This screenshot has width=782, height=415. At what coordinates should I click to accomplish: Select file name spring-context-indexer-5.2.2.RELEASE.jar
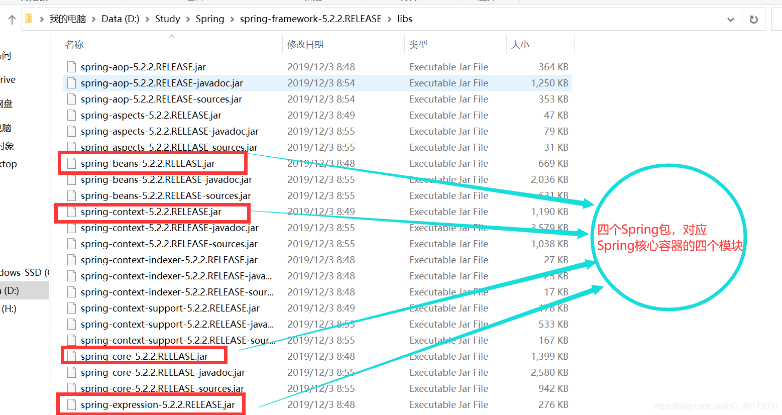(x=169, y=260)
